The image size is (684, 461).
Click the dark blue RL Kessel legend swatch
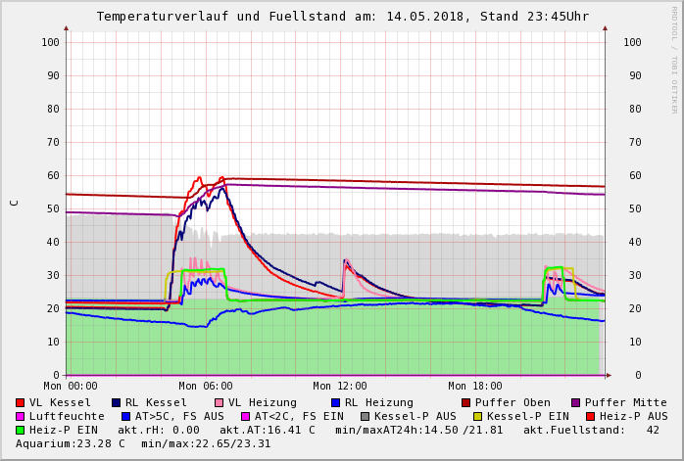click(117, 402)
